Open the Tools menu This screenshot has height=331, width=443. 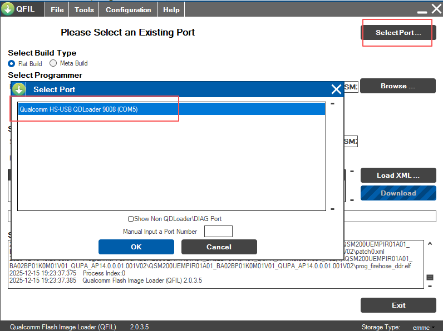pos(84,9)
